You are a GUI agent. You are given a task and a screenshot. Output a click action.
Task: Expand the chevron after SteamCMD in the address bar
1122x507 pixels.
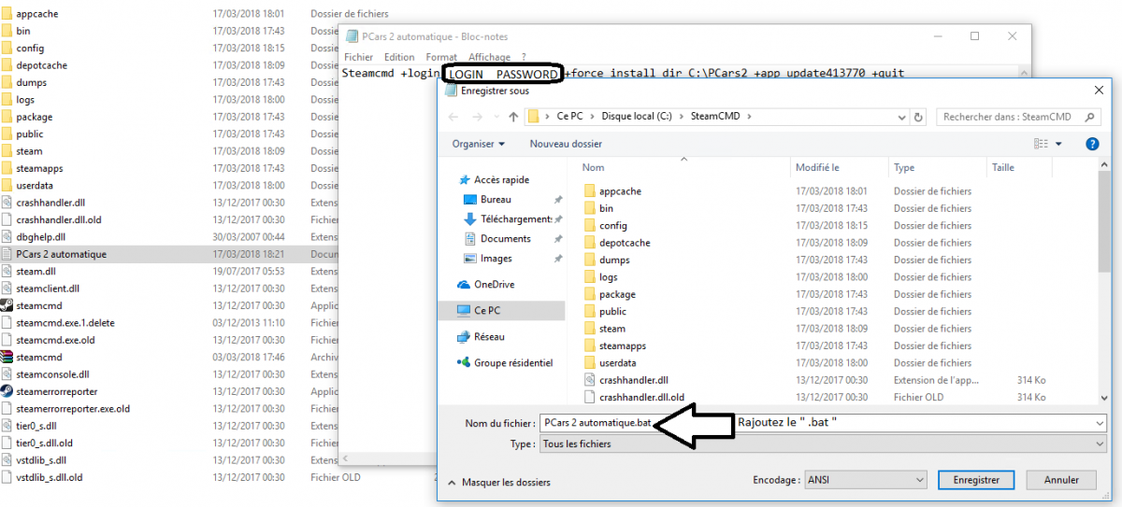[x=749, y=117]
